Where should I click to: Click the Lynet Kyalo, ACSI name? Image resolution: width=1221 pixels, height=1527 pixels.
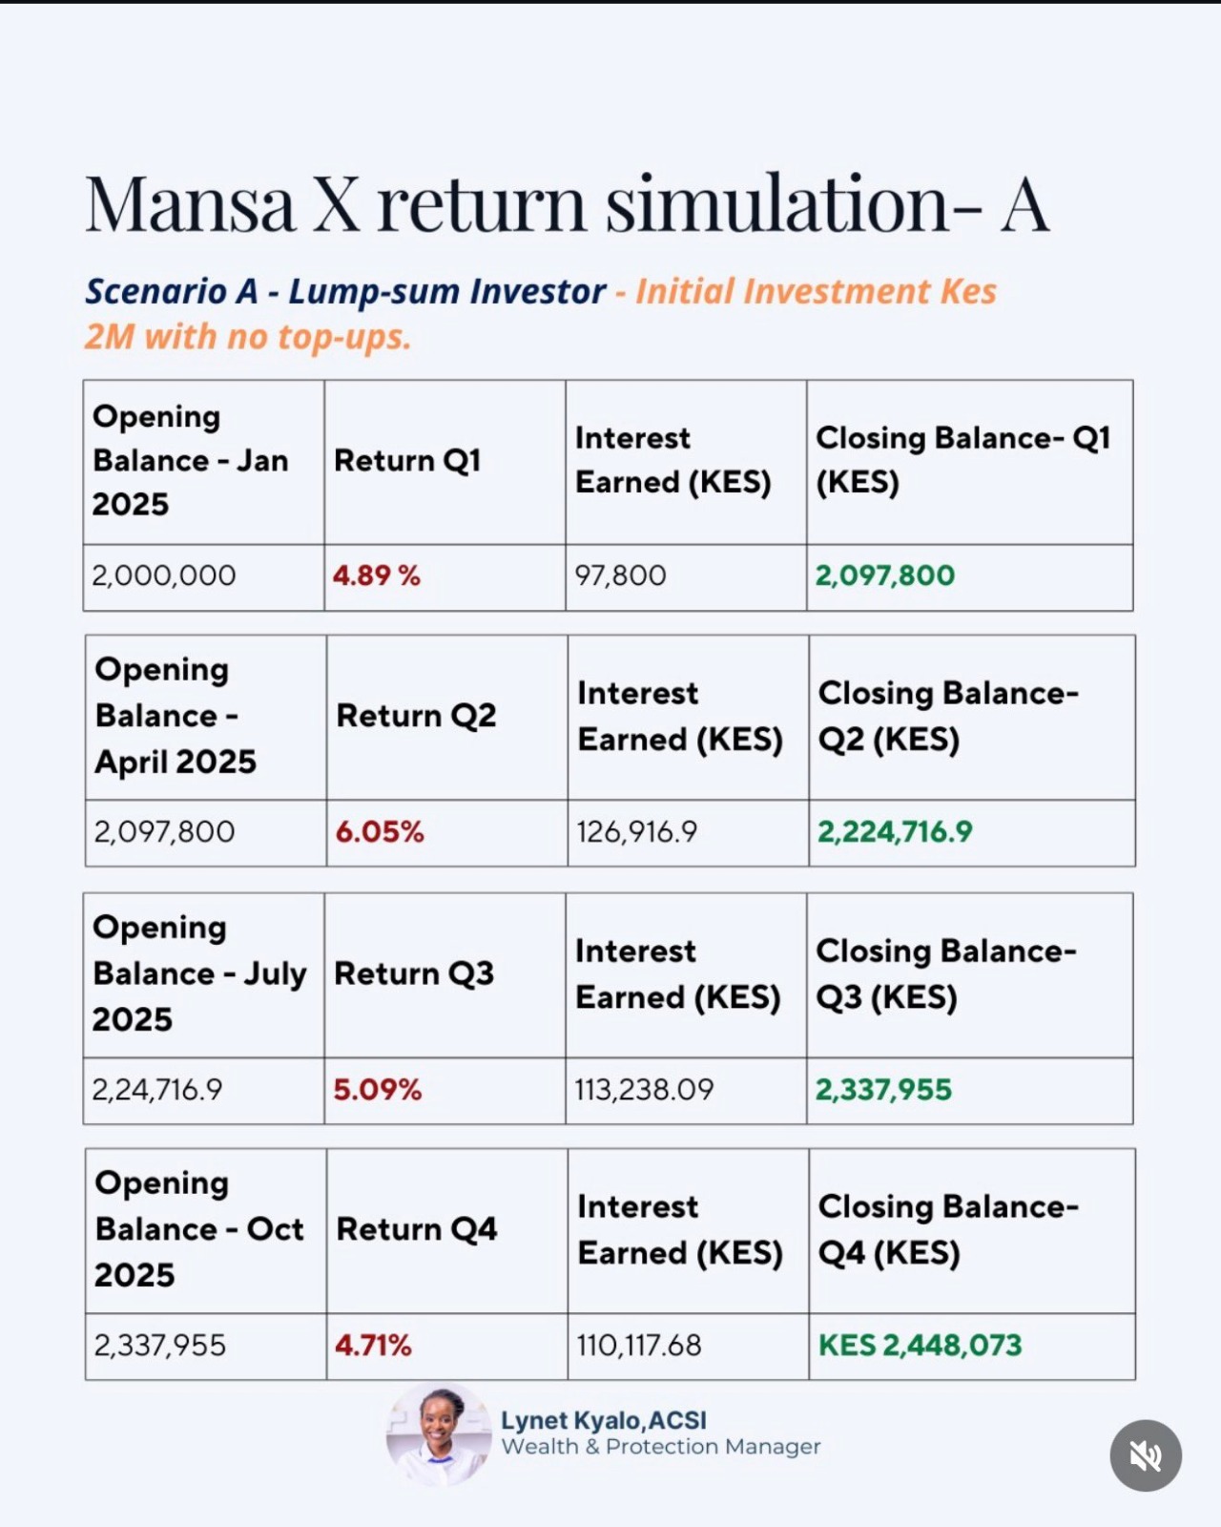603,1420
